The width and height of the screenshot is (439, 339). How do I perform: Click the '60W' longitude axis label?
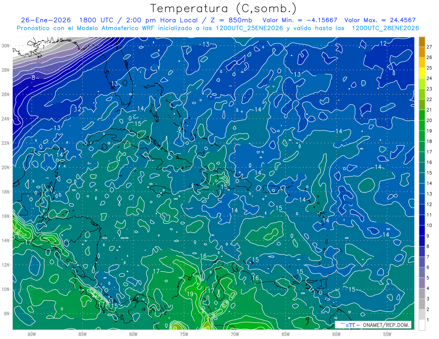[337, 334]
